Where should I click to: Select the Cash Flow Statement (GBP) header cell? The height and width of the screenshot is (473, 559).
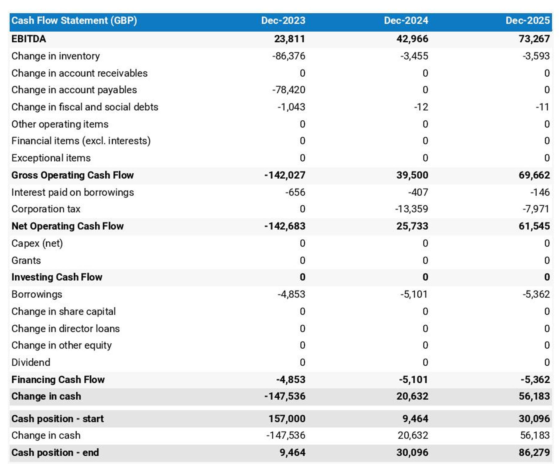(74, 21)
